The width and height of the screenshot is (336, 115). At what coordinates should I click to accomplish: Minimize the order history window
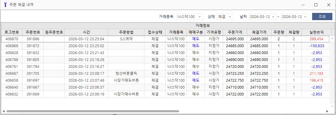coord(303,5)
